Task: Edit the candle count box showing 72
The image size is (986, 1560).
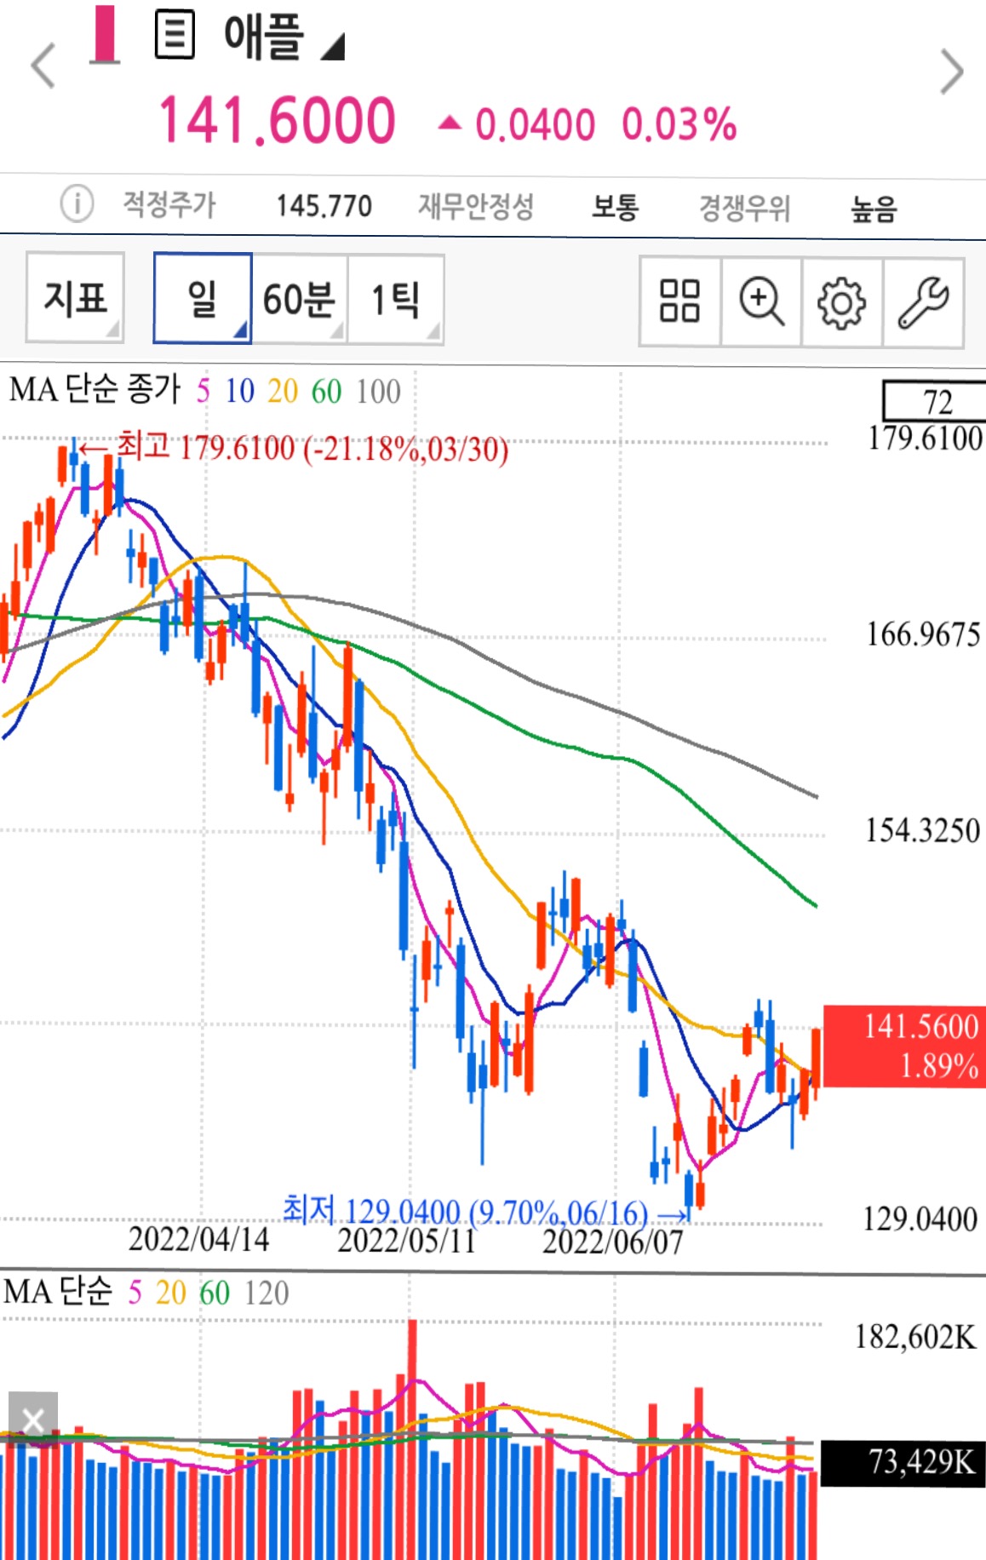Action: tap(935, 401)
